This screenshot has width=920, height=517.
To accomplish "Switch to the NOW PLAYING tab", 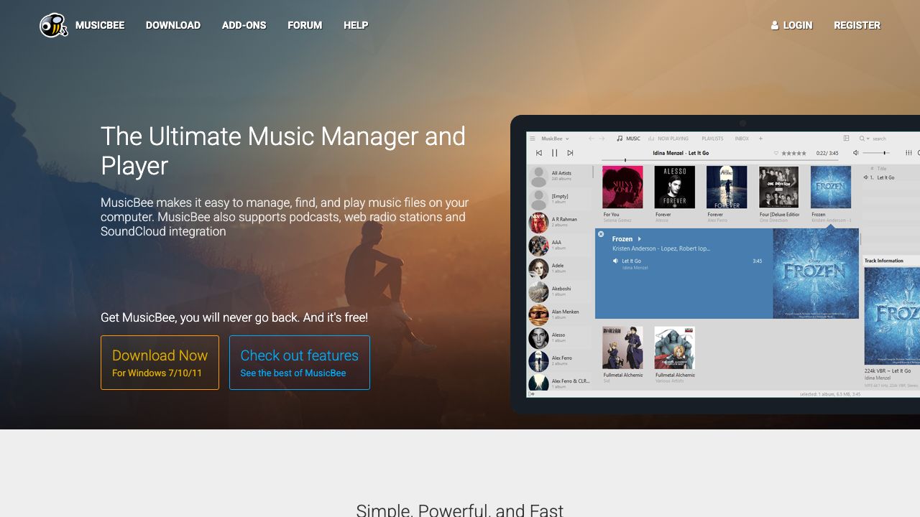I will tap(673, 139).
